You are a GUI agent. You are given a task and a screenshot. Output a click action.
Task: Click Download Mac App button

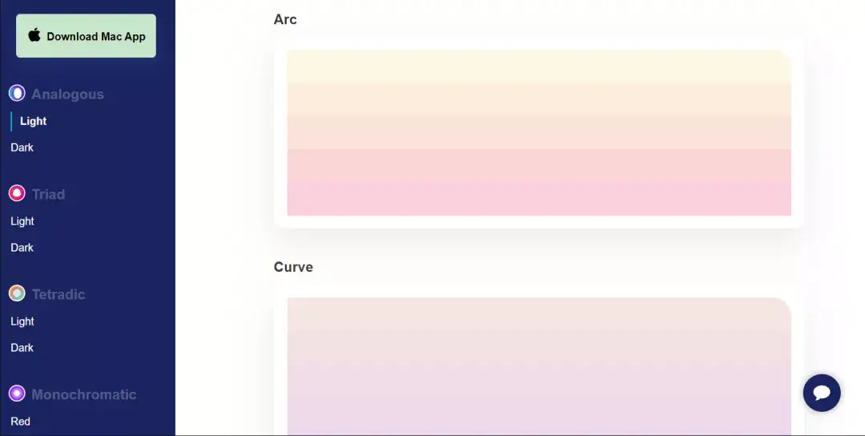(86, 36)
